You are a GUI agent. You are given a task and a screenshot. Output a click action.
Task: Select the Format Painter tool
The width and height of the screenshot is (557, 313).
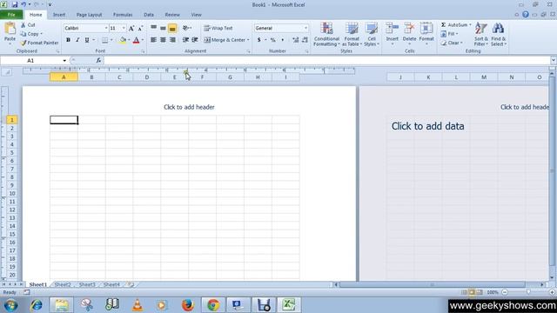tap(39, 43)
